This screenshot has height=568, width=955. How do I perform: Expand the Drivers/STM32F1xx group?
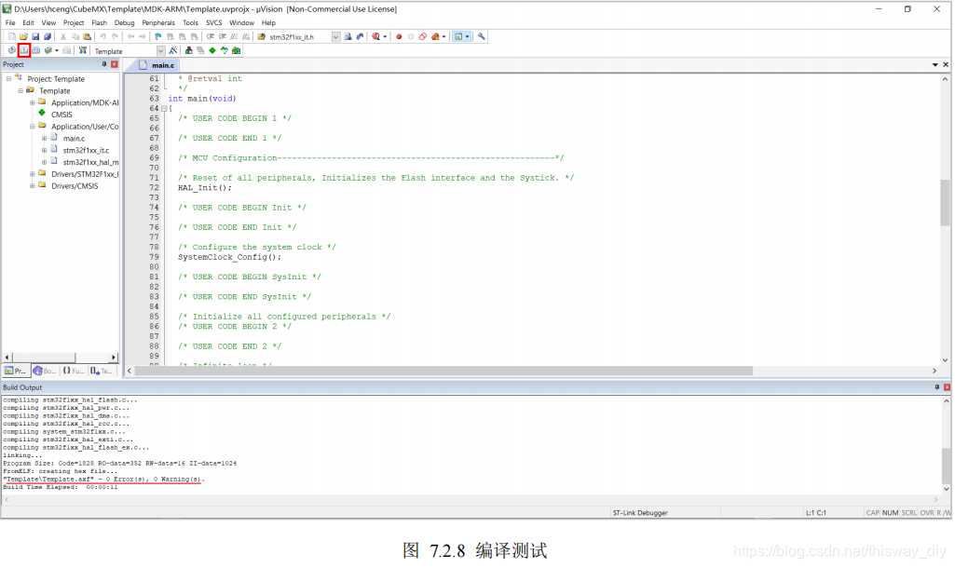[33, 173]
